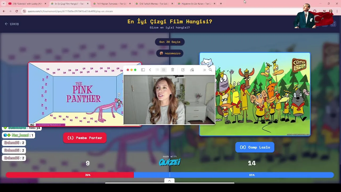341x192 pixels.
Task: Open search in the floating Mac window
Action: [x=210, y=70]
